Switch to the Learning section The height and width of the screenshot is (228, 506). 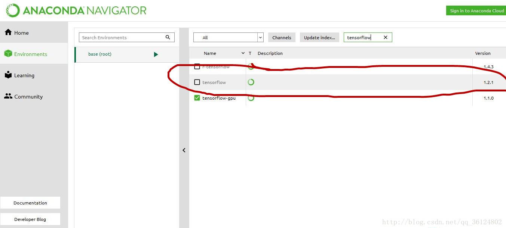(x=24, y=75)
